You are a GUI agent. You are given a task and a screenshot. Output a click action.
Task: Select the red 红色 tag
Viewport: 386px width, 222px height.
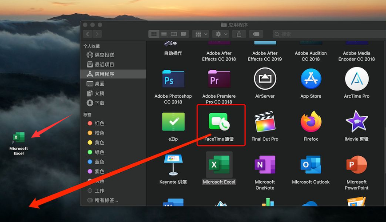[99, 123]
